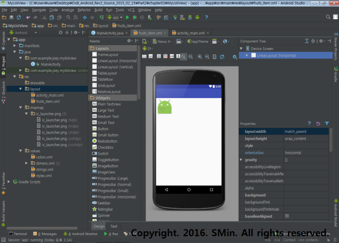Click the Undo arrow icon
Screen dimensions: 339x243
click(28, 17)
